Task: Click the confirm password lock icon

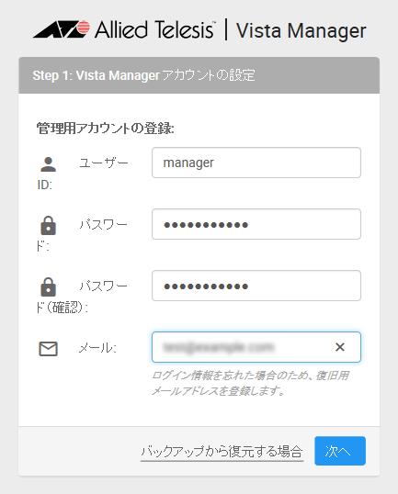Action: tap(48, 287)
